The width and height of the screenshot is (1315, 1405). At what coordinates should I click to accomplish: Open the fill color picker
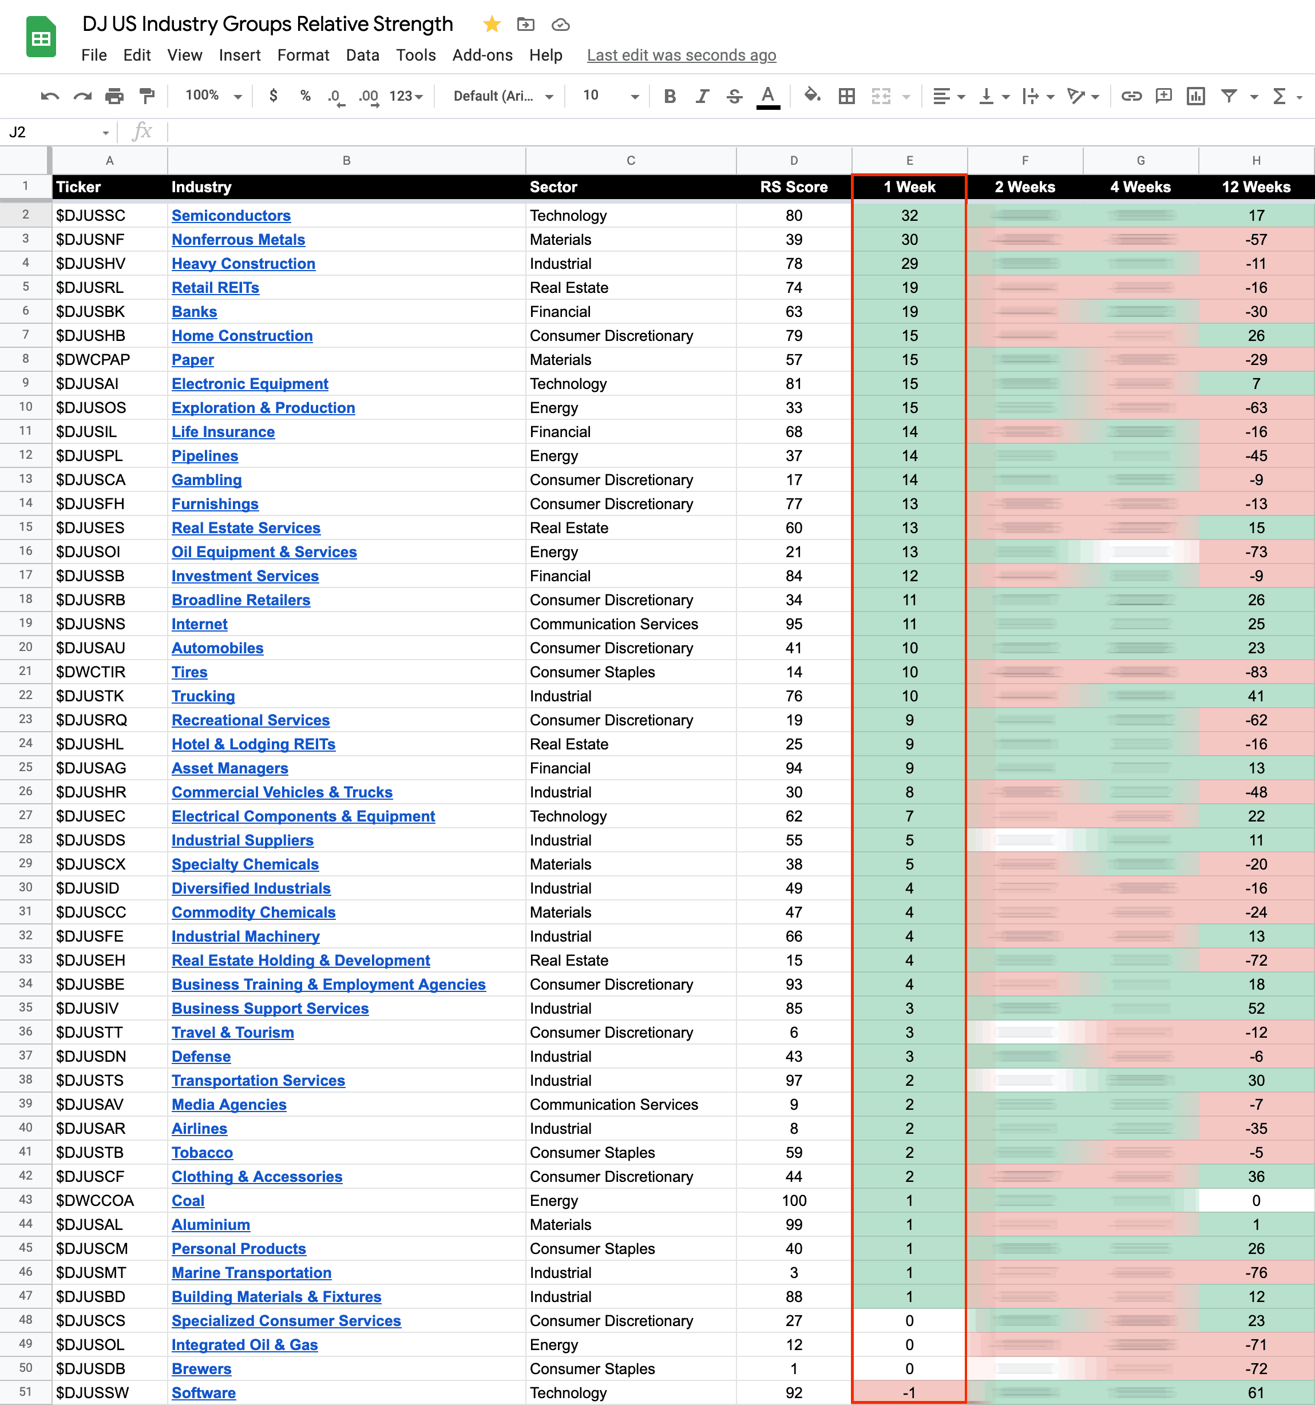pyautogui.click(x=813, y=96)
